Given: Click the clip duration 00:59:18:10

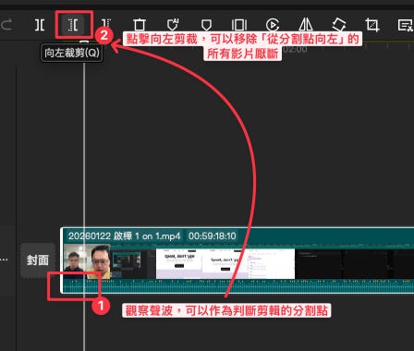Looking at the screenshot, I should pos(213,236).
